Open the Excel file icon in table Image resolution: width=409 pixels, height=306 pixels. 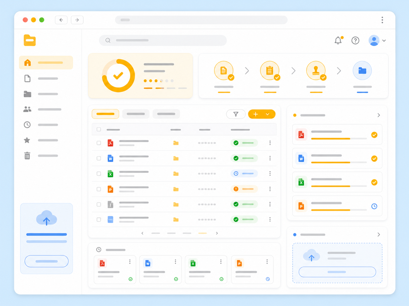[x=110, y=174]
